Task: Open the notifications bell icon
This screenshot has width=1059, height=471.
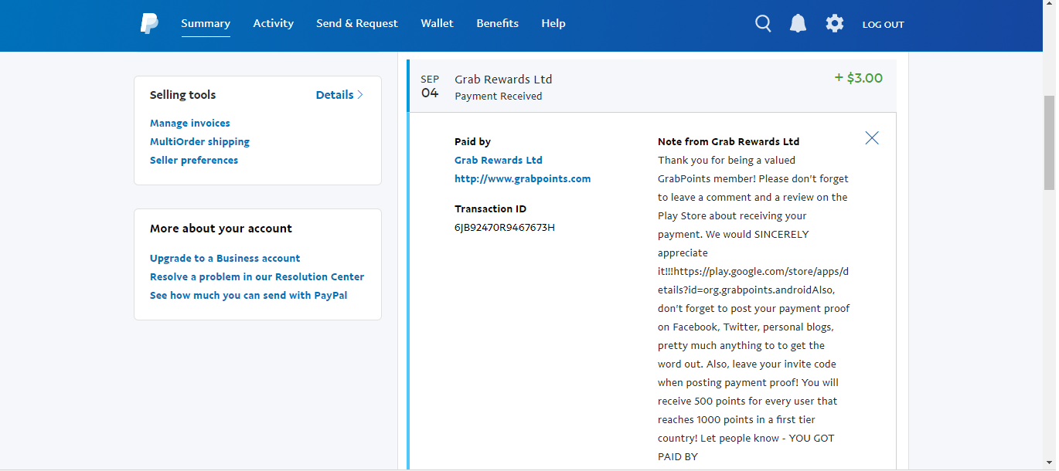Action: pyautogui.click(x=798, y=24)
